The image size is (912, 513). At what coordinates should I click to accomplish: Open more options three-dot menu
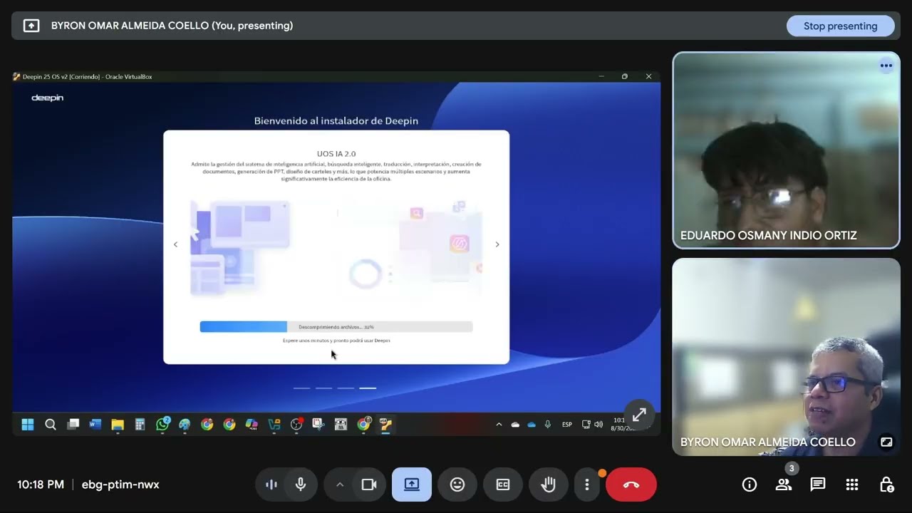tap(587, 484)
